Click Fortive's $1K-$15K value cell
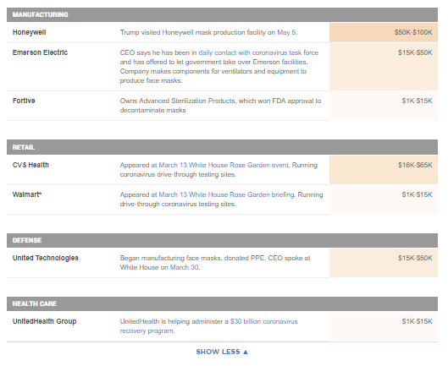448x366 pixels. [384, 106]
